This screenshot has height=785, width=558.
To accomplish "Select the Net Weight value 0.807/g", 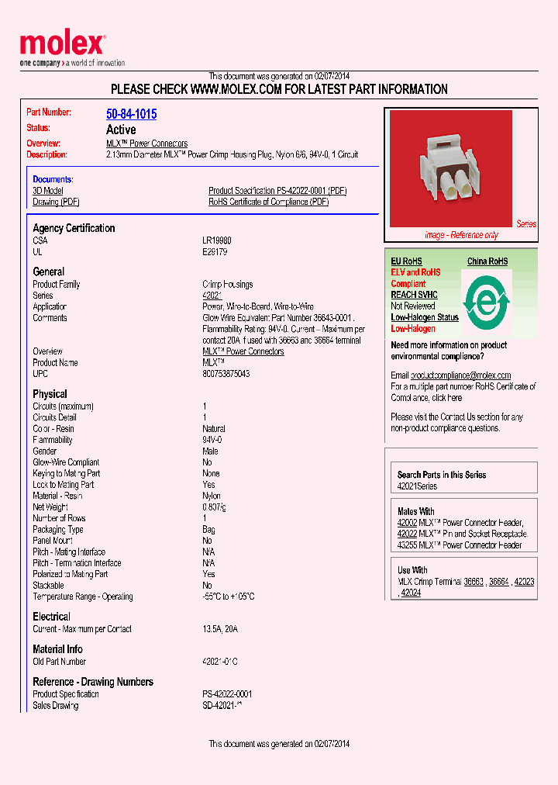I will [x=214, y=507].
